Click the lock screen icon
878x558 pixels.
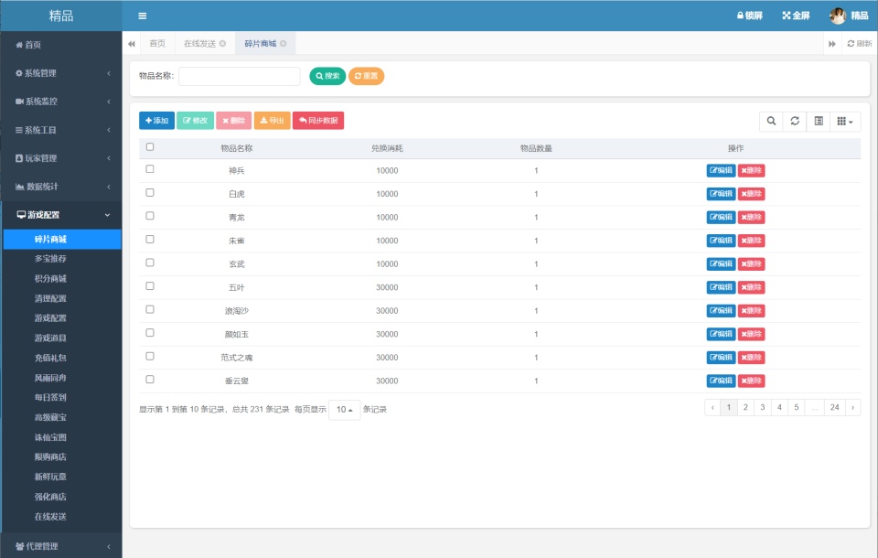point(740,16)
